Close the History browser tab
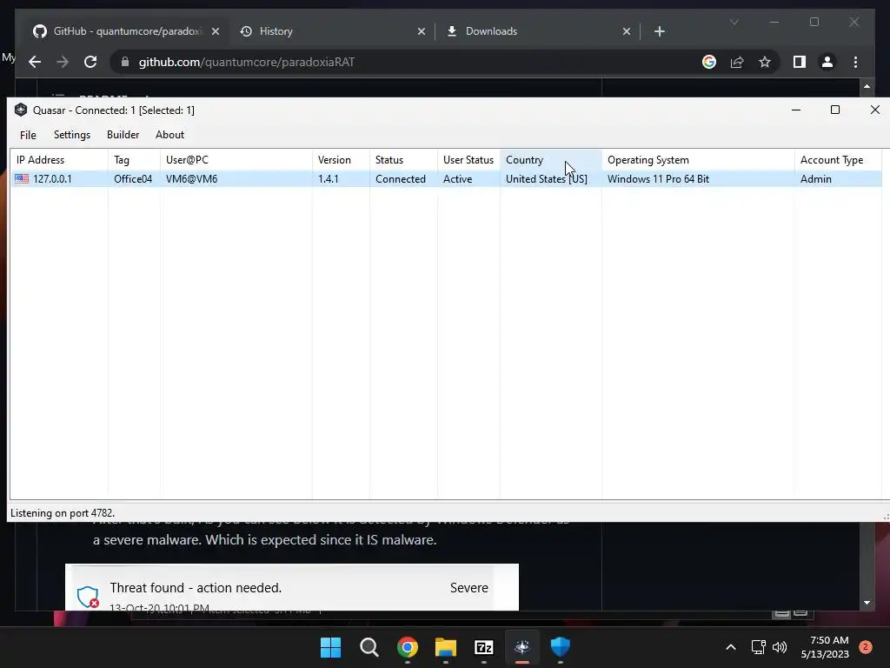Viewport: 890px width, 668px height. tap(422, 32)
